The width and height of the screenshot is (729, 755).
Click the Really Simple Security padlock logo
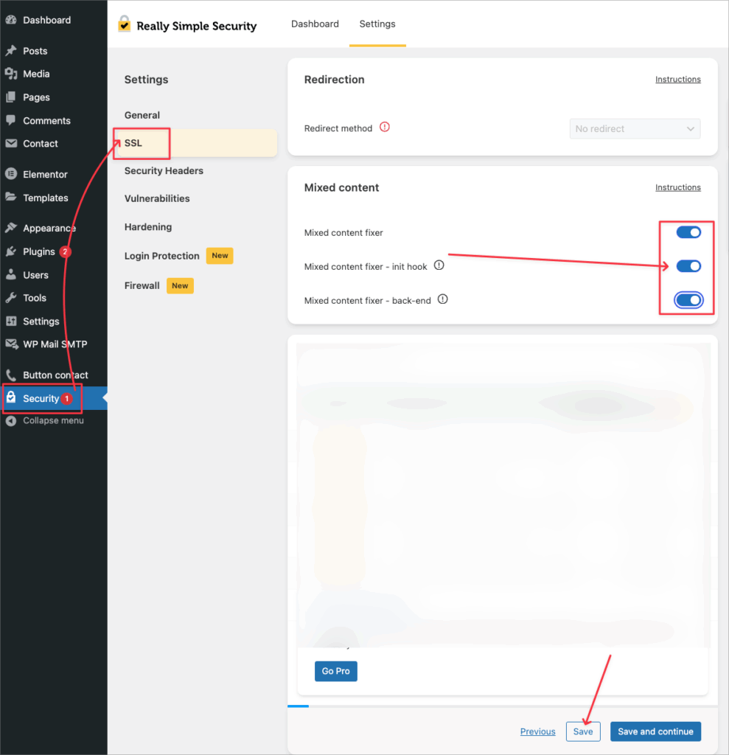[x=125, y=24]
